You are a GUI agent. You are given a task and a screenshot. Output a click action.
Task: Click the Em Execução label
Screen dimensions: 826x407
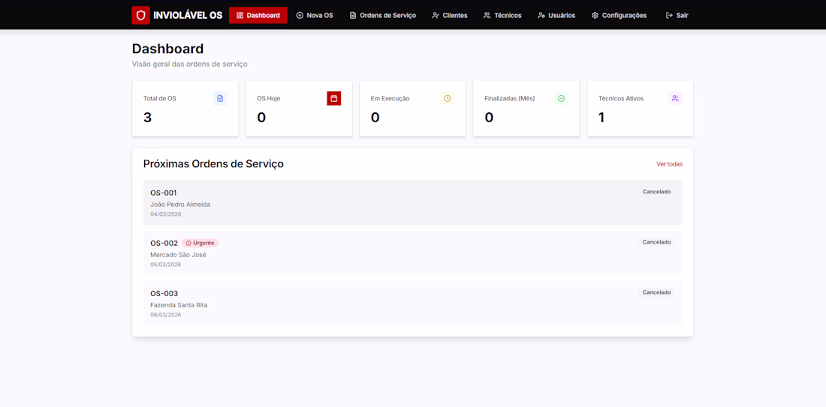[x=390, y=98]
